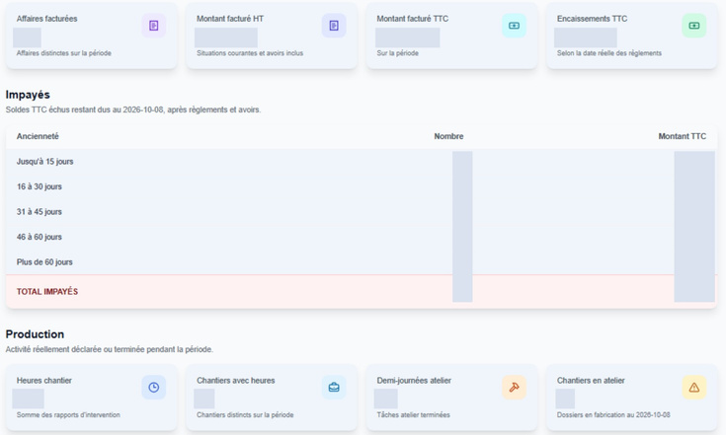Click the purple invoice icon on Affaires facturées
Image resolution: width=726 pixels, height=435 pixels.
point(154,26)
